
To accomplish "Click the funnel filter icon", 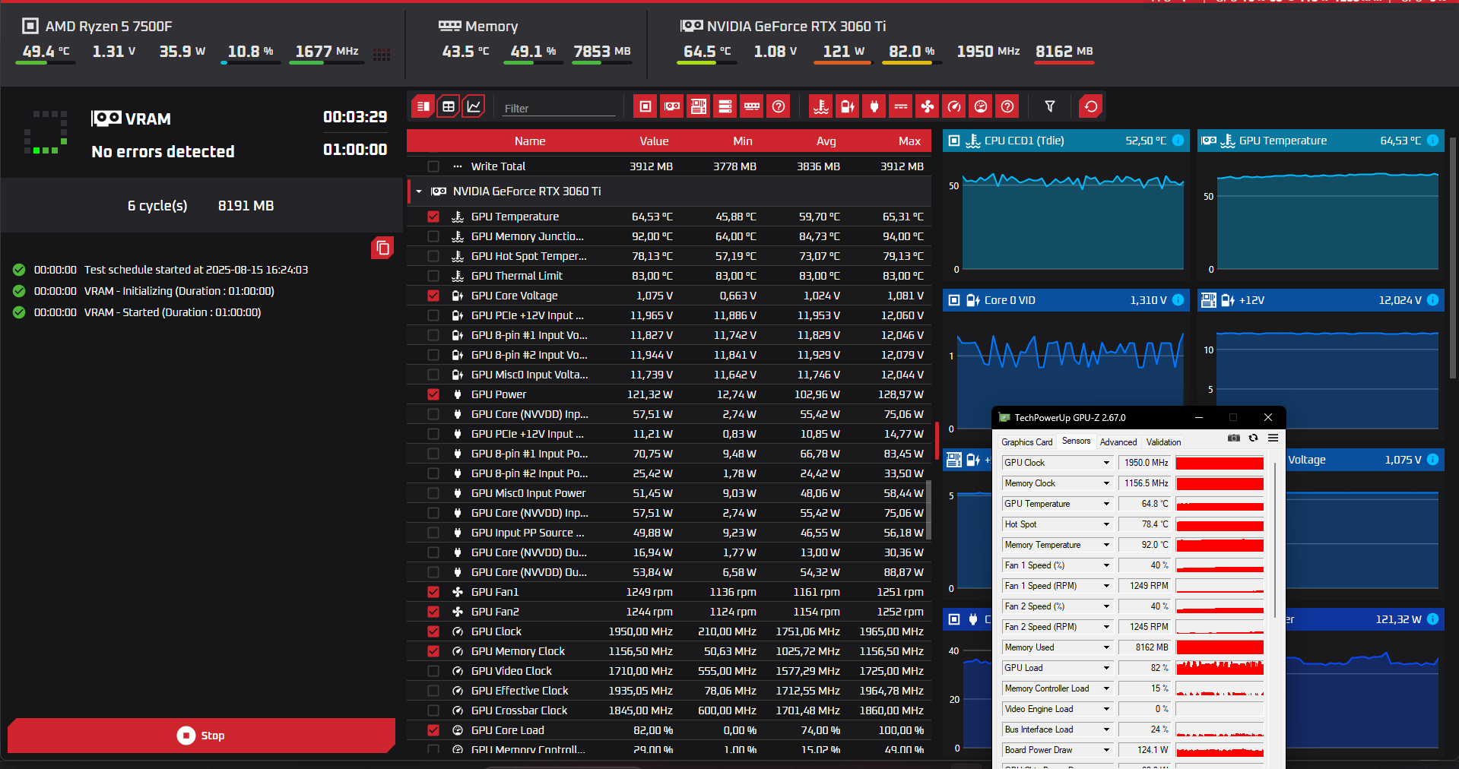I will pos(1050,106).
